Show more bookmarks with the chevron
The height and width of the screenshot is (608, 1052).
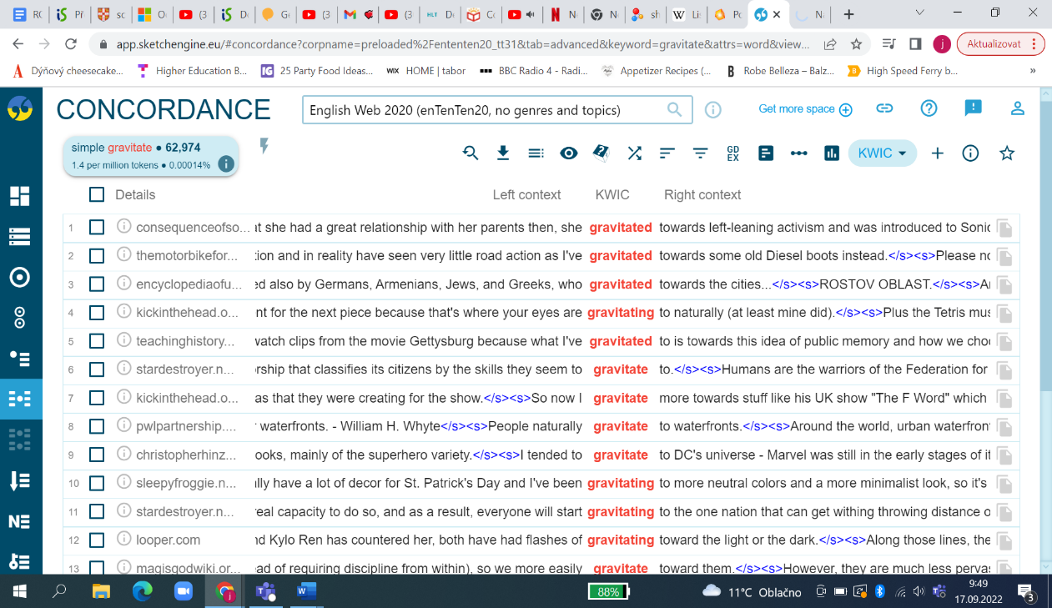tap(1034, 71)
